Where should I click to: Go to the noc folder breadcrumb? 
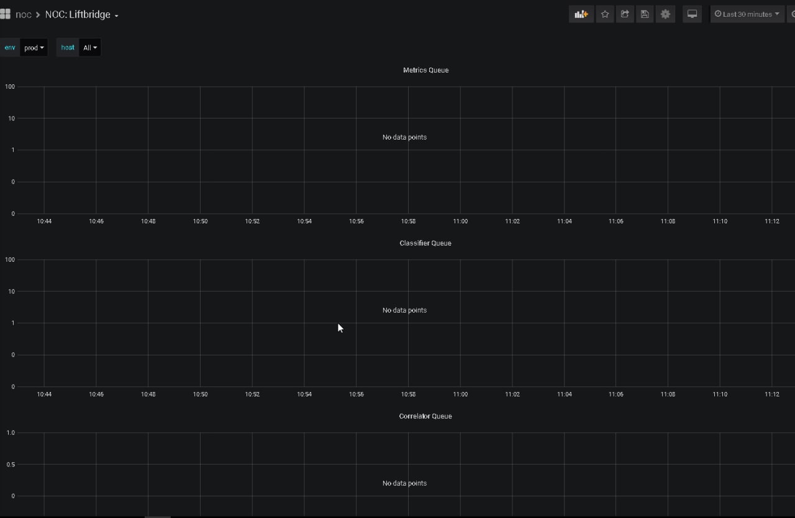pos(23,15)
